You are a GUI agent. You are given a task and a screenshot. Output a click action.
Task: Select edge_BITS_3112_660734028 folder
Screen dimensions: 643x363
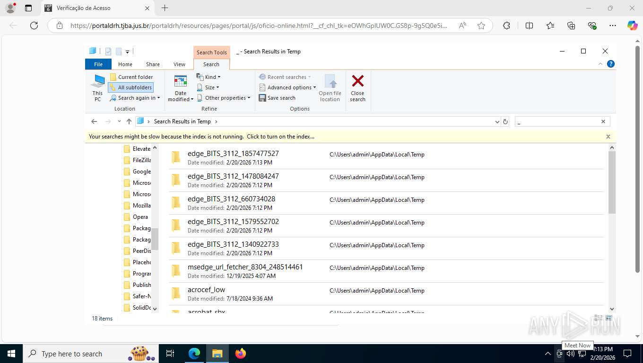click(386, 203)
